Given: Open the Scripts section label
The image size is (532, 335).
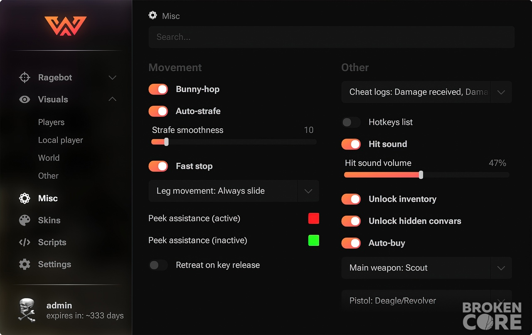Looking at the screenshot, I should click(52, 242).
